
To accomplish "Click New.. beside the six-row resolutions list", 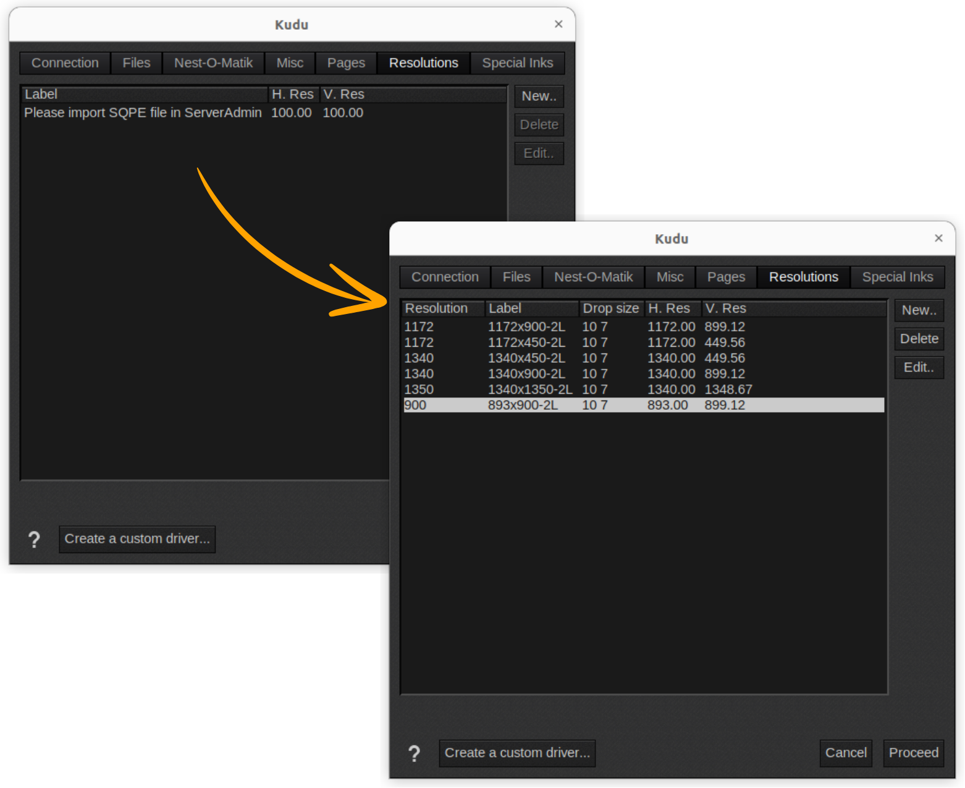I will tap(919, 310).
